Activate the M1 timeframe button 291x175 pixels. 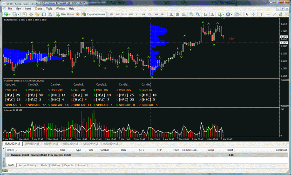click(x=111, y=14)
